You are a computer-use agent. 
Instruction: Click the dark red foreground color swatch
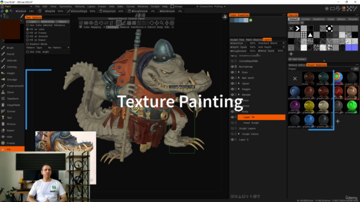10,29
